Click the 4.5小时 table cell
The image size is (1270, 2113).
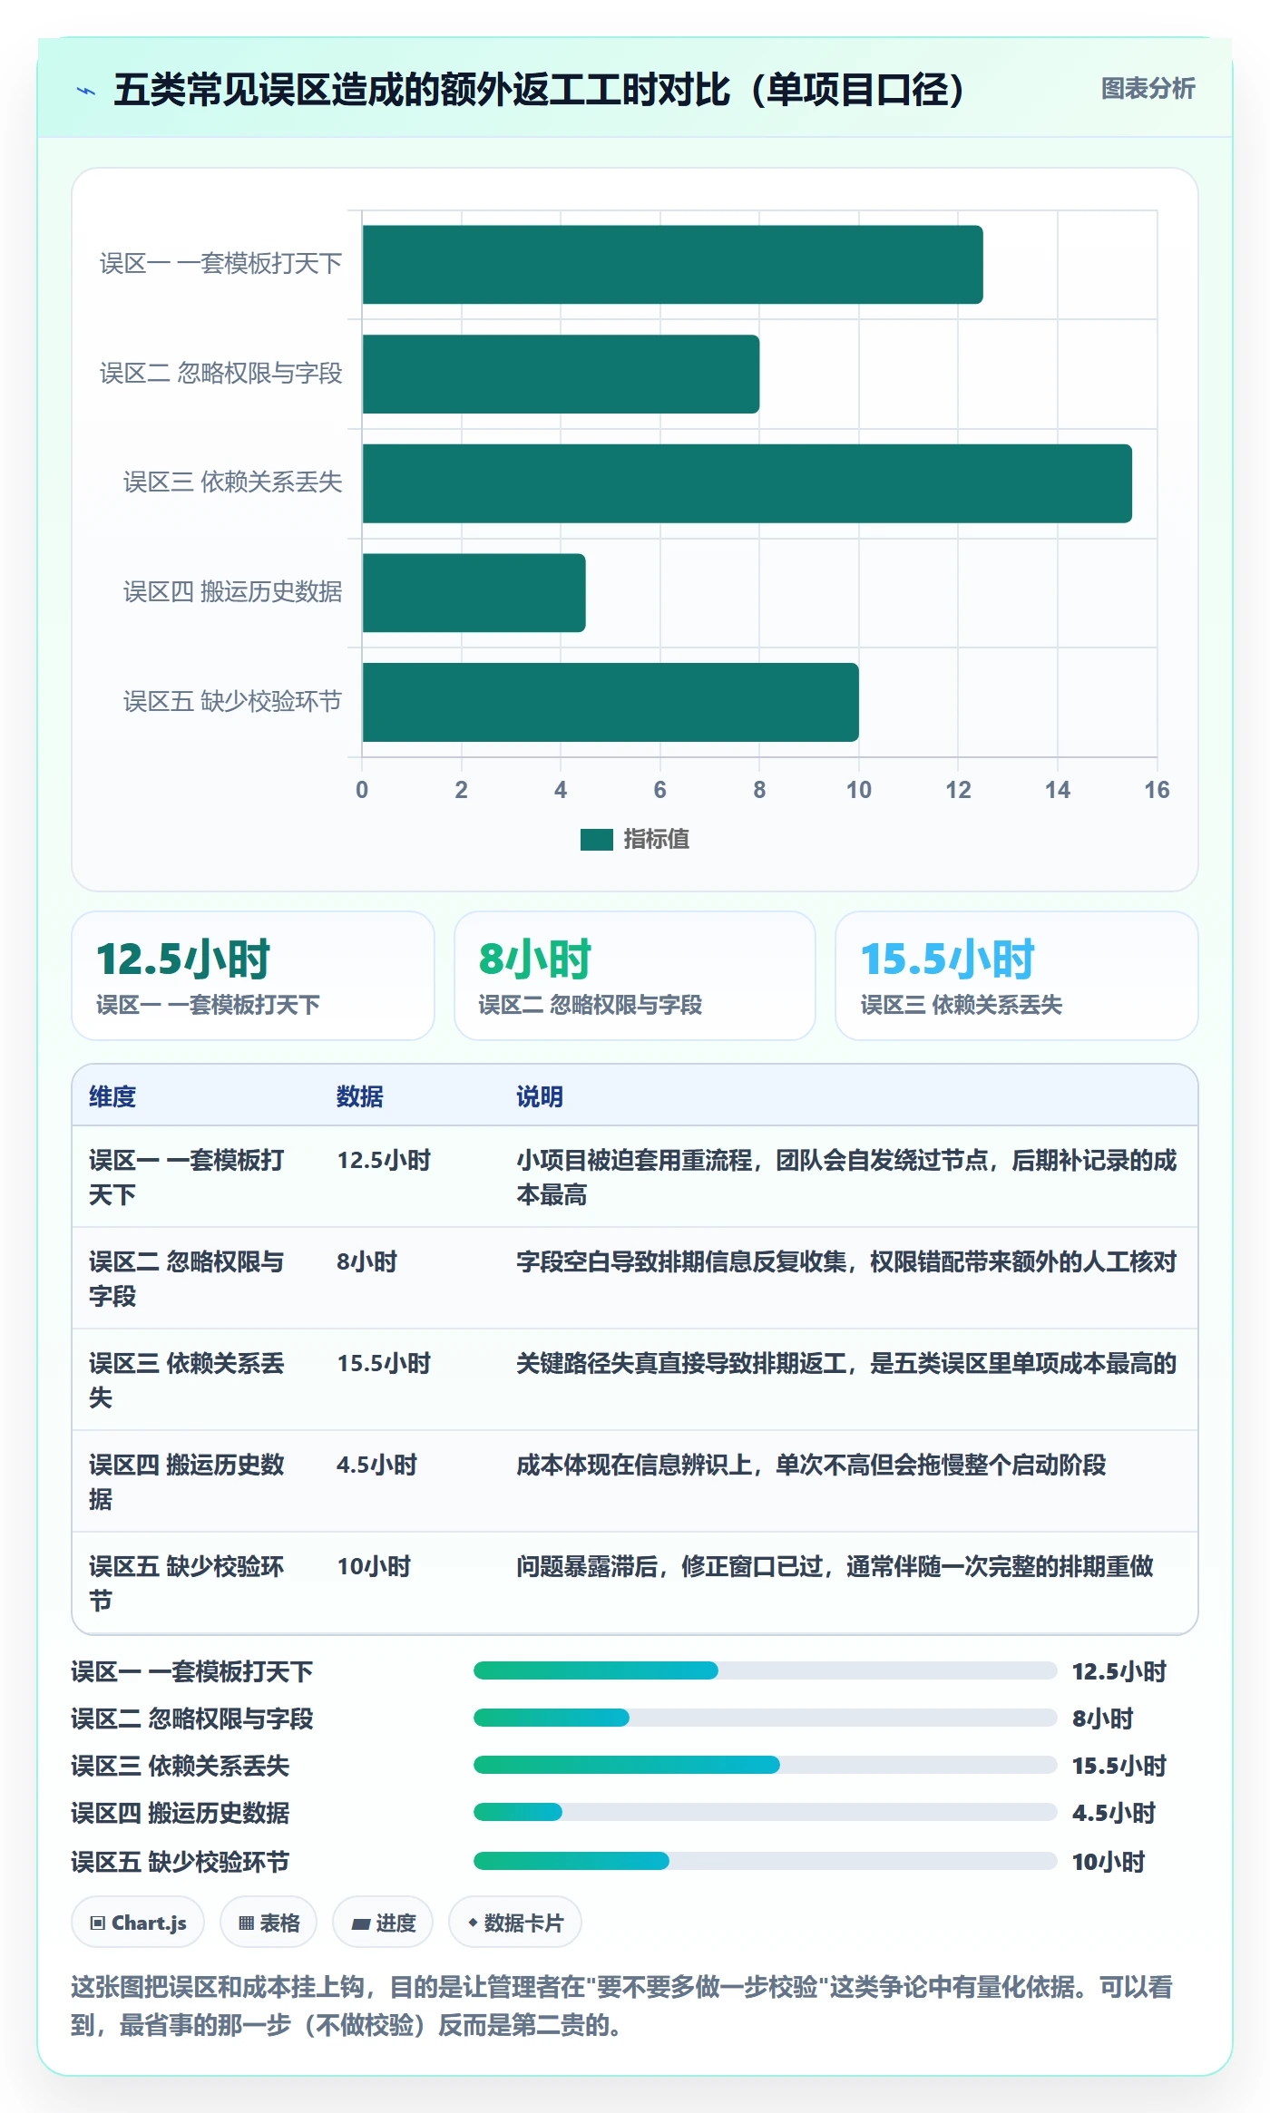[x=376, y=1465]
